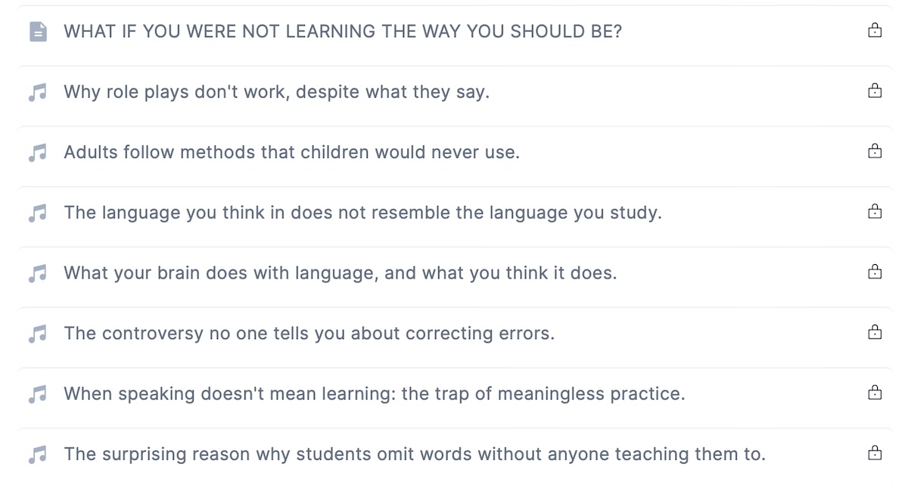This screenshot has height=504, width=905.
Task: Click lock icon on 'trap of meaningless practice' row
Action: (x=875, y=392)
